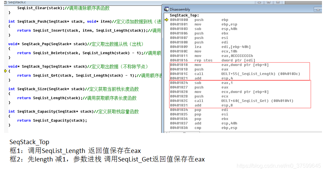This screenshot has height=172, width=324.
Task: Select the 'cmp ebp,esp' line at 0040183A
Action: point(204,128)
